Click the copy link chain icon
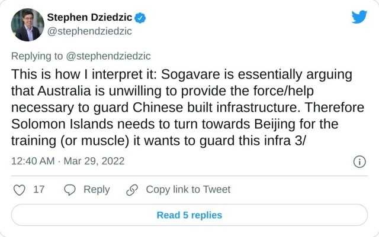Screen dimensions: 379x237 pos(132,190)
